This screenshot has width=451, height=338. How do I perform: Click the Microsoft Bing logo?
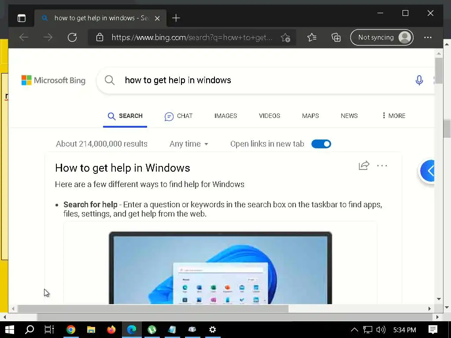[53, 80]
